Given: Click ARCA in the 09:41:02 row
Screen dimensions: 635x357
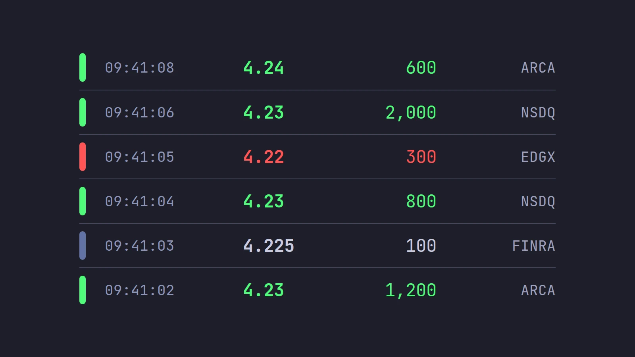Looking at the screenshot, I should point(538,290).
